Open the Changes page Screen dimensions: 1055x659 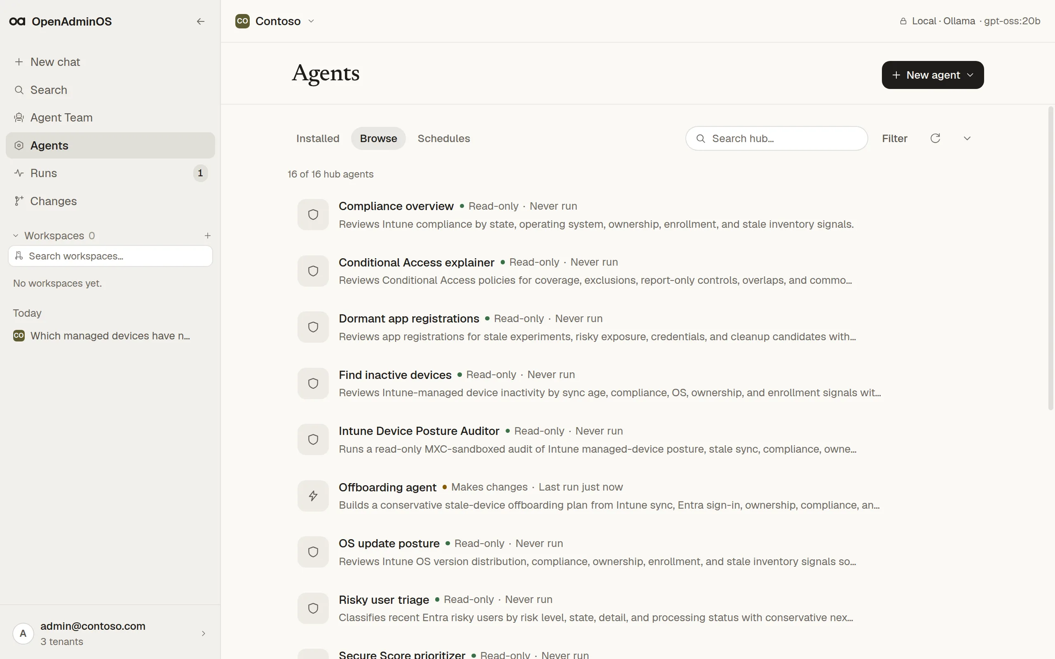tap(110, 201)
